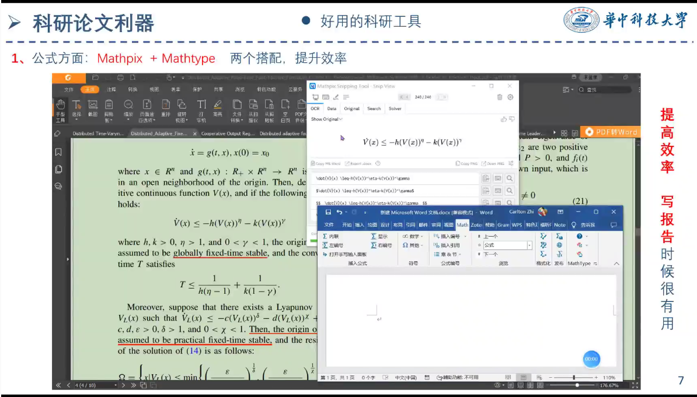Adjust the Word zoom slider
Image resolution: width=697 pixels, height=397 pixels.
pos(574,378)
